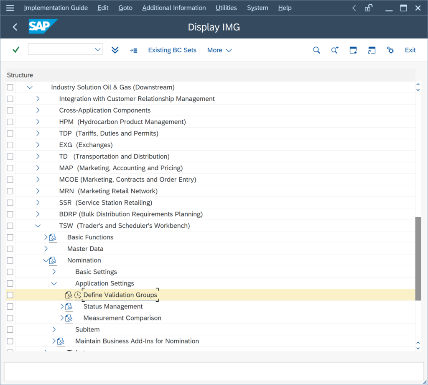Click the unlock padlock icon in title bar
The width and height of the screenshot is (428, 385).
click(369, 8)
